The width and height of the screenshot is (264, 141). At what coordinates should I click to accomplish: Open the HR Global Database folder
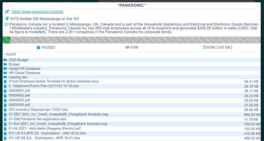point(24,73)
